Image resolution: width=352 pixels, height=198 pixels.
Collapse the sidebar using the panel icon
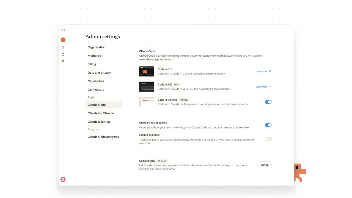click(x=63, y=30)
